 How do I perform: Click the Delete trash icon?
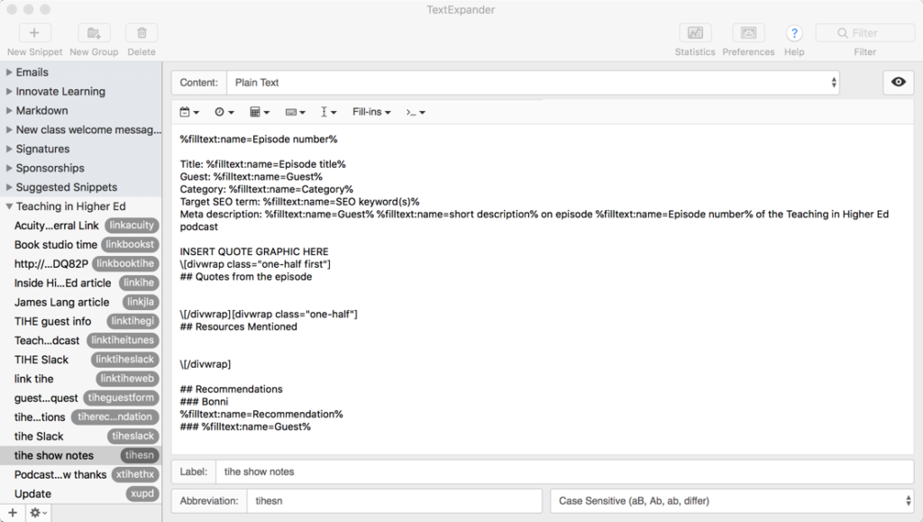click(x=142, y=33)
